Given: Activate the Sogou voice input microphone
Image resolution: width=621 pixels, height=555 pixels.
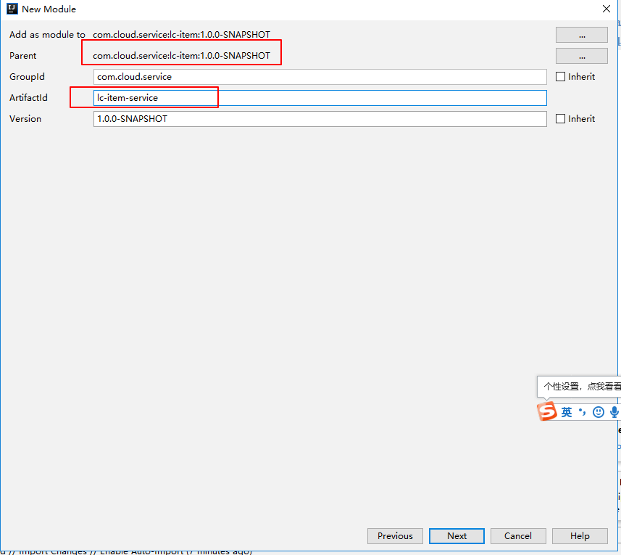Looking at the screenshot, I should point(614,411).
